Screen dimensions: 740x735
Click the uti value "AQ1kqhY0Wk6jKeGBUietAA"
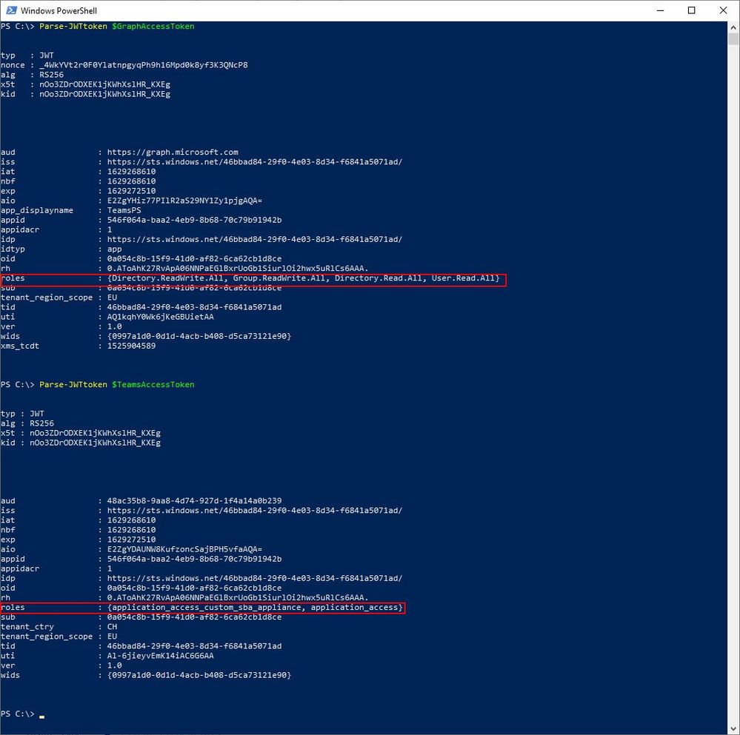pos(161,317)
